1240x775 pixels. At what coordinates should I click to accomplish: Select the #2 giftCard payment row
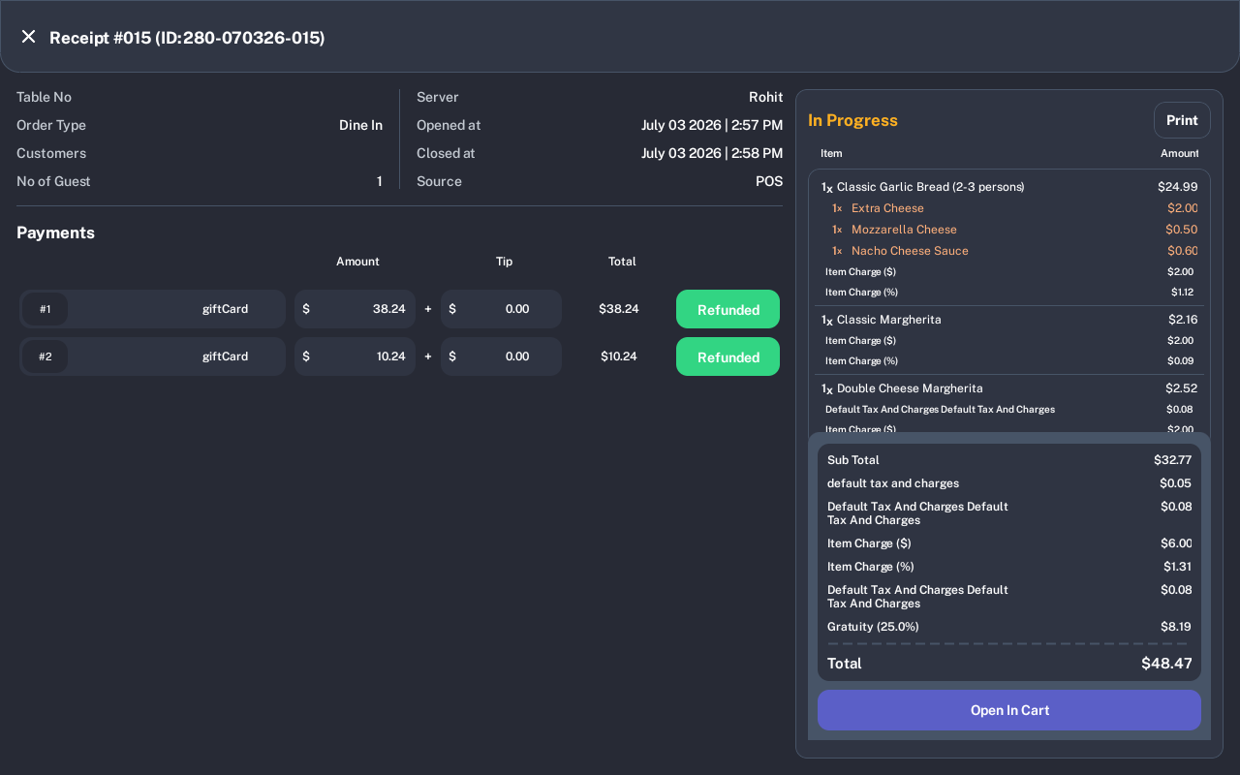coord(153,356)
